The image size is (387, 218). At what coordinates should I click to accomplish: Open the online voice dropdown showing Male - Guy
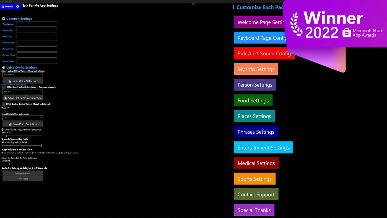(22, 91)
